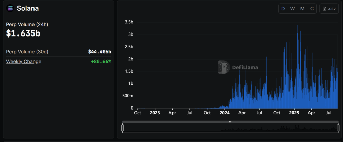Click the 1b y-axis label
This screenshot has width=343, height=142.
pos(131,84)
